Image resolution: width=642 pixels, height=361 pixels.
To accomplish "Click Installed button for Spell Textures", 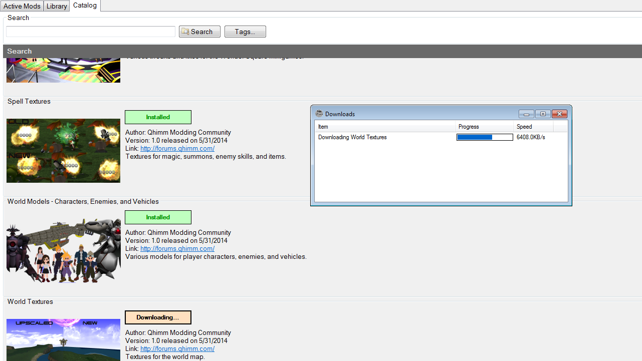I will pos(158,117).
